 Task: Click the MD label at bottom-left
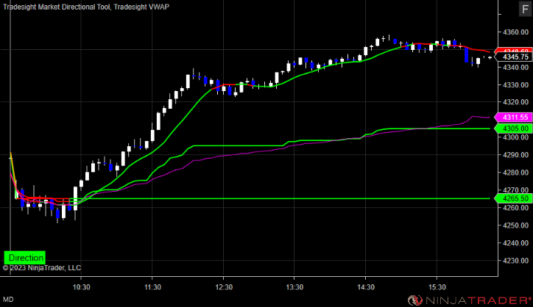8,300
